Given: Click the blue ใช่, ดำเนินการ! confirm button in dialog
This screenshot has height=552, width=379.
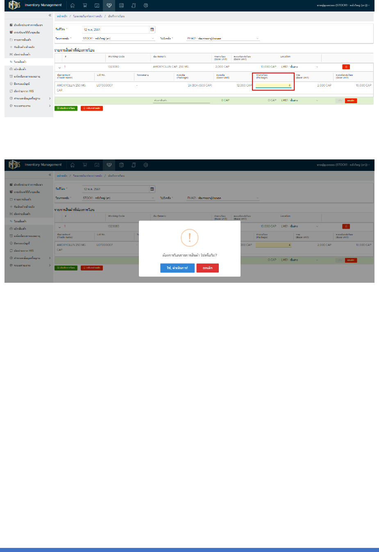Looking at the screenshot, I should [177, 268].
